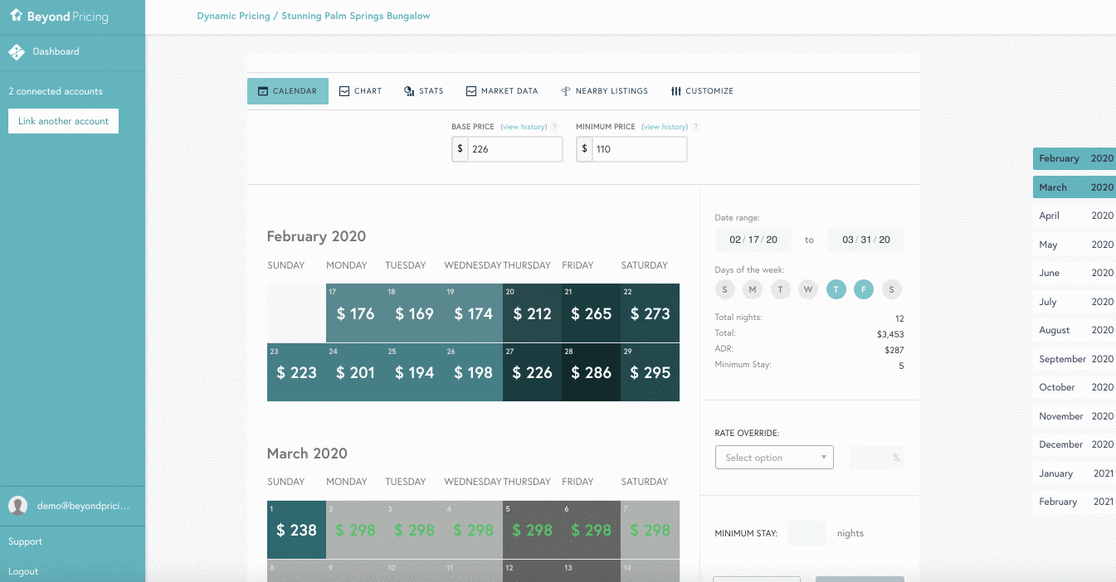Viewport: 1116px width, 582px height.
Task: Select February 23 cell priced $223
Action: (296, 372)
